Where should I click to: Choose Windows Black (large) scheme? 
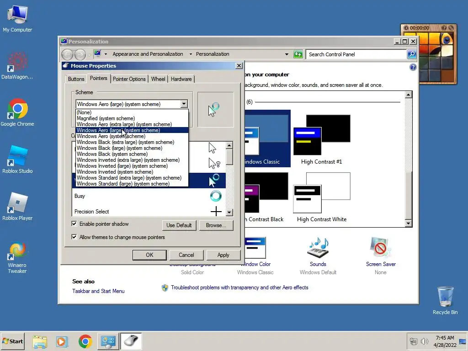[132, 148]
